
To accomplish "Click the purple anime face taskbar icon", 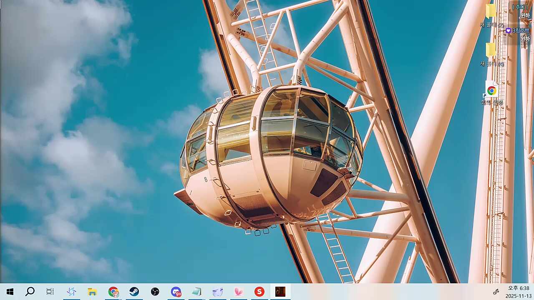I will 217,292.
